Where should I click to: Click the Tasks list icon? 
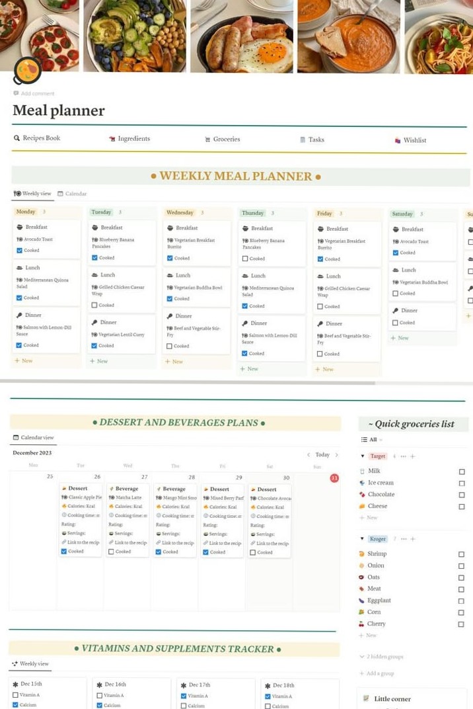point(303,140)
